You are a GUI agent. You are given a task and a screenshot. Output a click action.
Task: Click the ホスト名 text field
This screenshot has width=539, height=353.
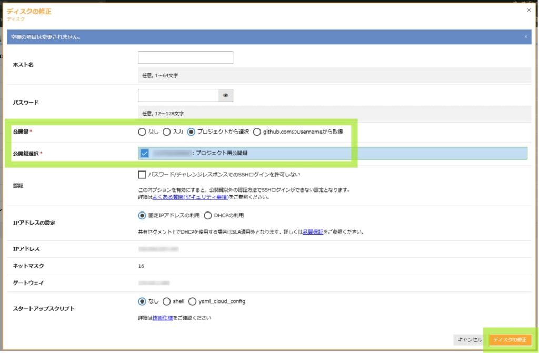(x=185, y=57)
